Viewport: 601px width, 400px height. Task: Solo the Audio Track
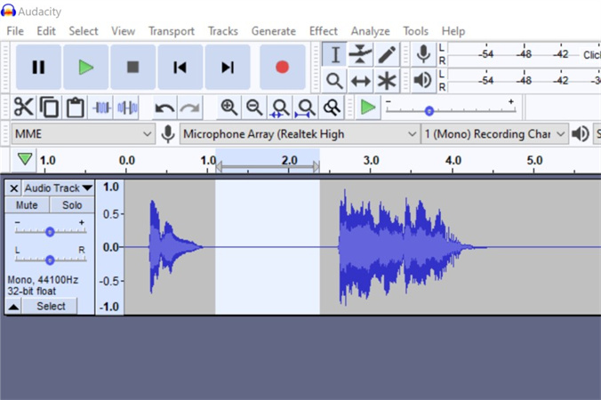pos(72,205)
